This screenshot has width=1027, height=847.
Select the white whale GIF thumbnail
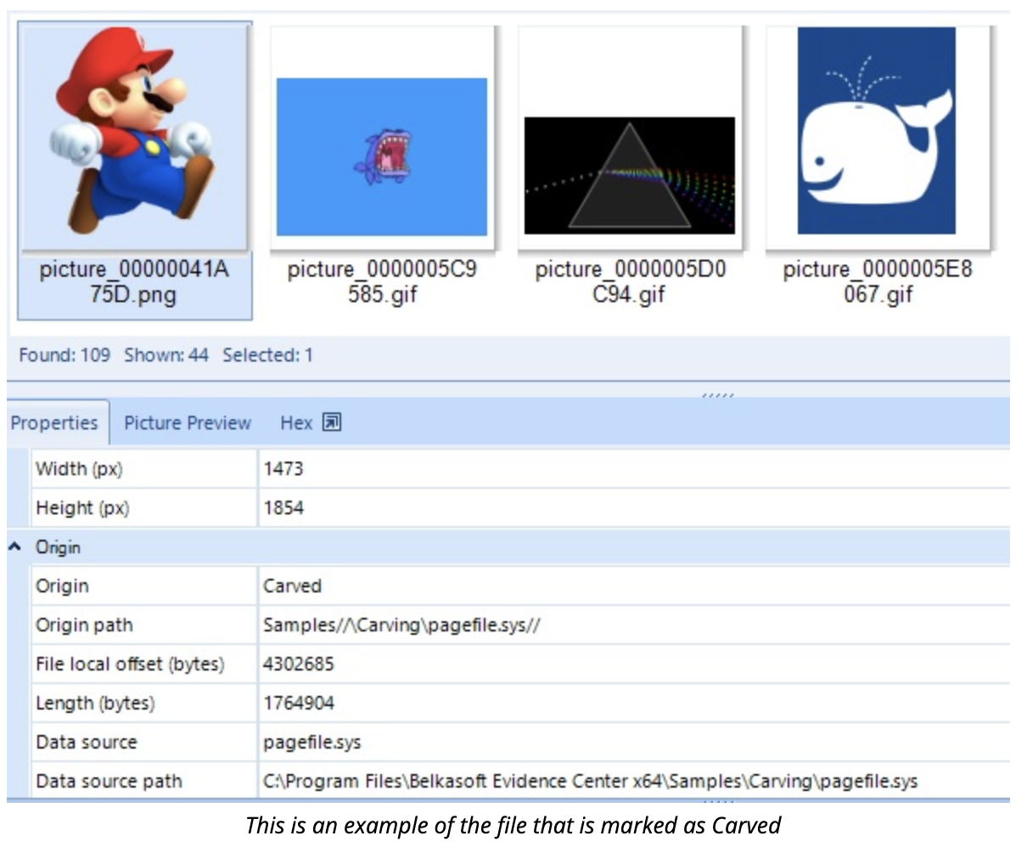(x=878, y=138)
